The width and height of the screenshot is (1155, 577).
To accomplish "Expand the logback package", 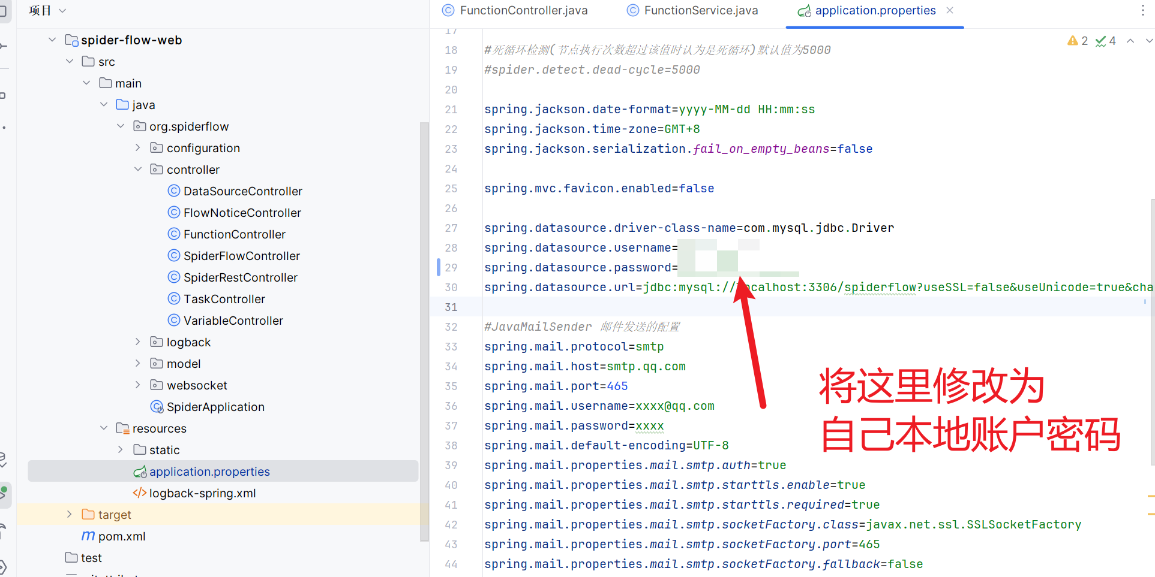I will coord(138,342).
